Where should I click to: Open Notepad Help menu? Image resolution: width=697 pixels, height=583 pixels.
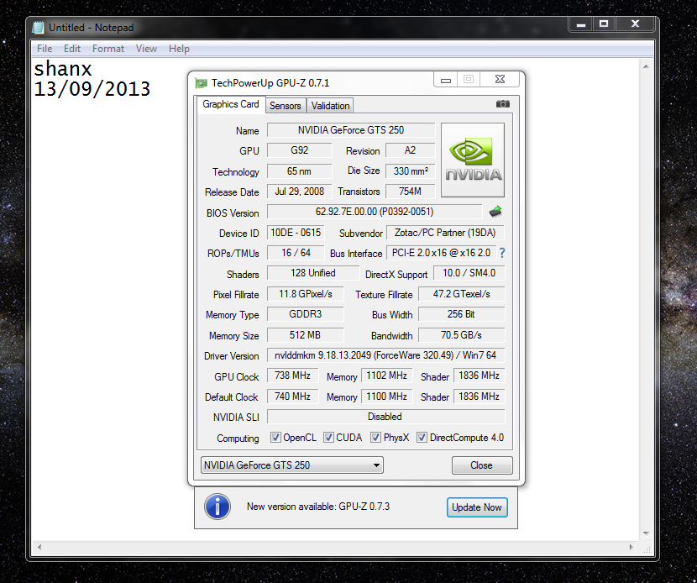[x=179, y=49]
